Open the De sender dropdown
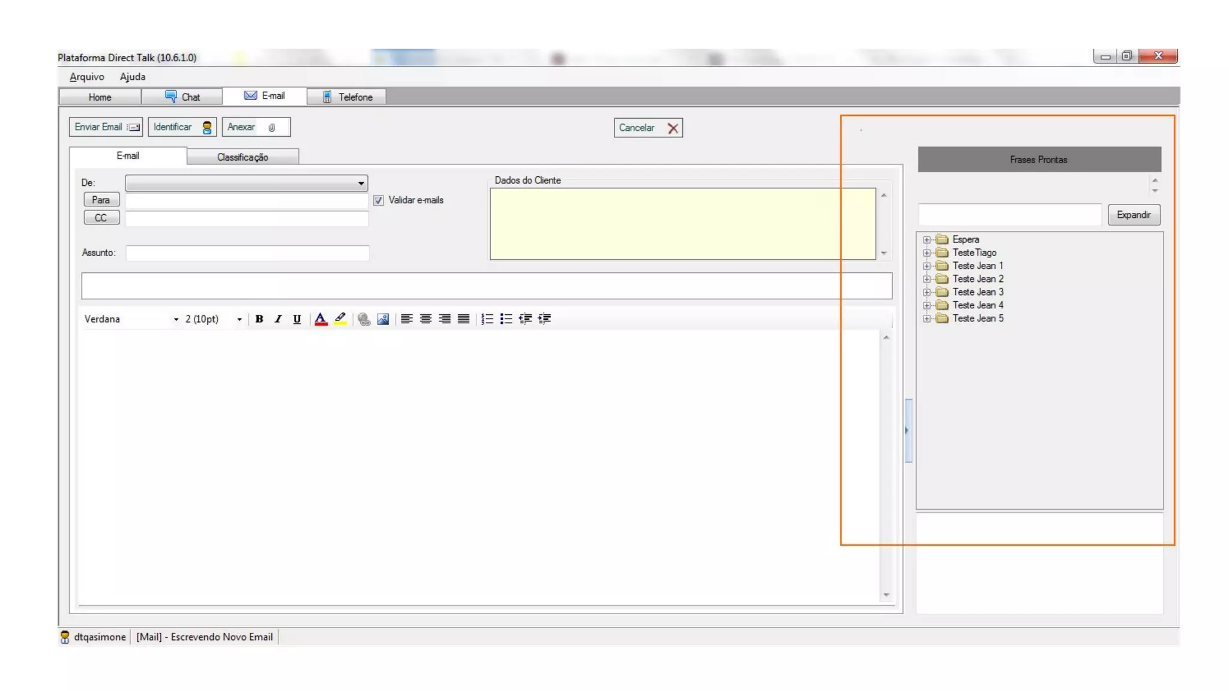Screen dimensions: 1229x691 click(x=361, y=184)
